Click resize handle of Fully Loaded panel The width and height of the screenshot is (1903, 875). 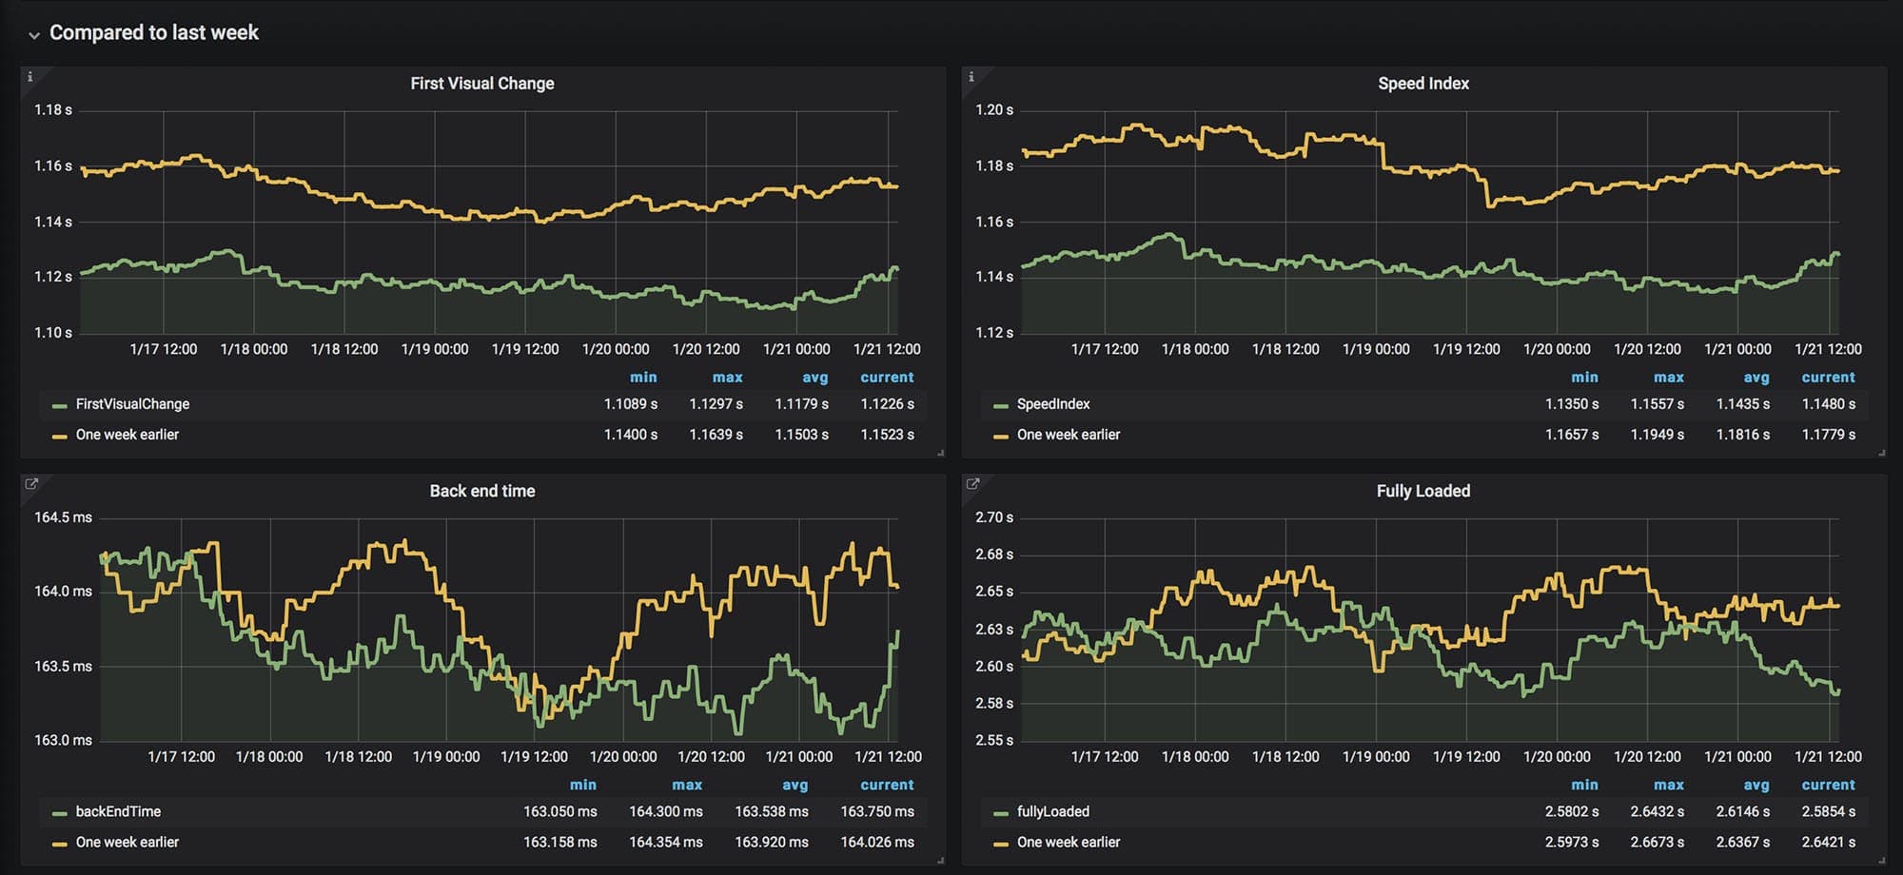coord(1881,860)
